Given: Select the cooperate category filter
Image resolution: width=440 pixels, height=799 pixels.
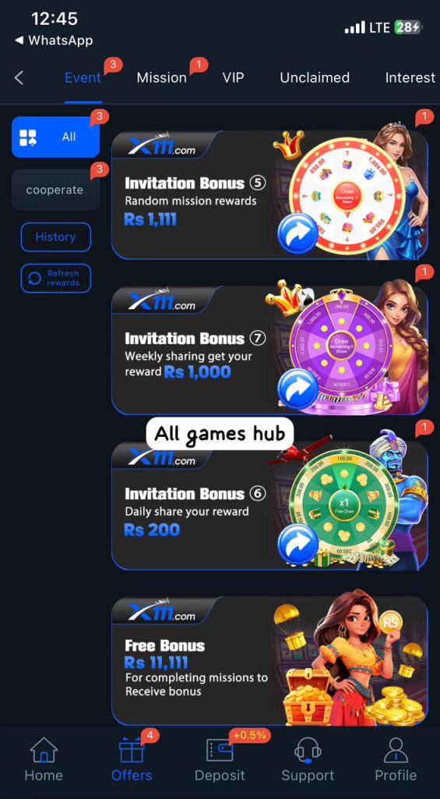Looking at the screenshot, I should pyautogui.click(x=55, y=190).
